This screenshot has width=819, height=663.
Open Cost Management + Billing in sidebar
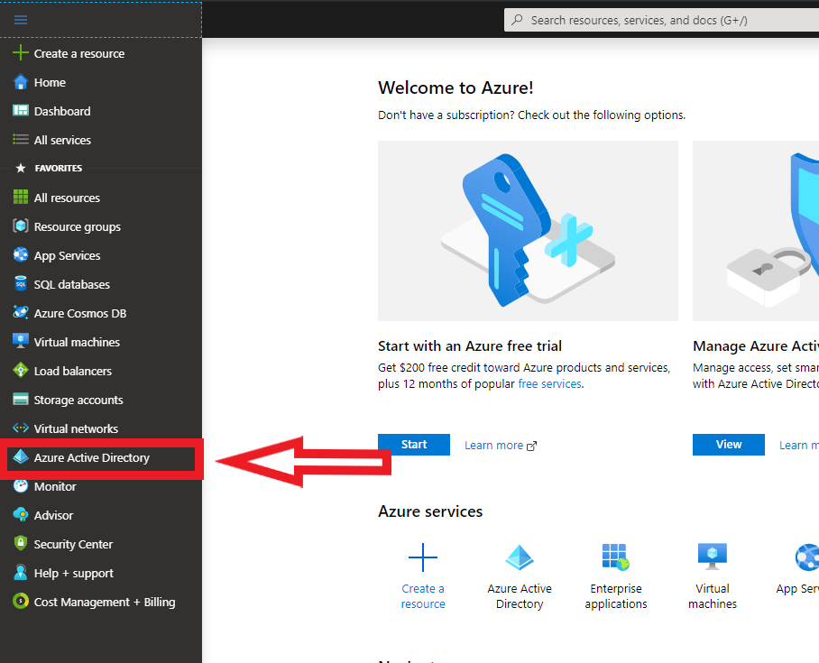pos(104,602)
